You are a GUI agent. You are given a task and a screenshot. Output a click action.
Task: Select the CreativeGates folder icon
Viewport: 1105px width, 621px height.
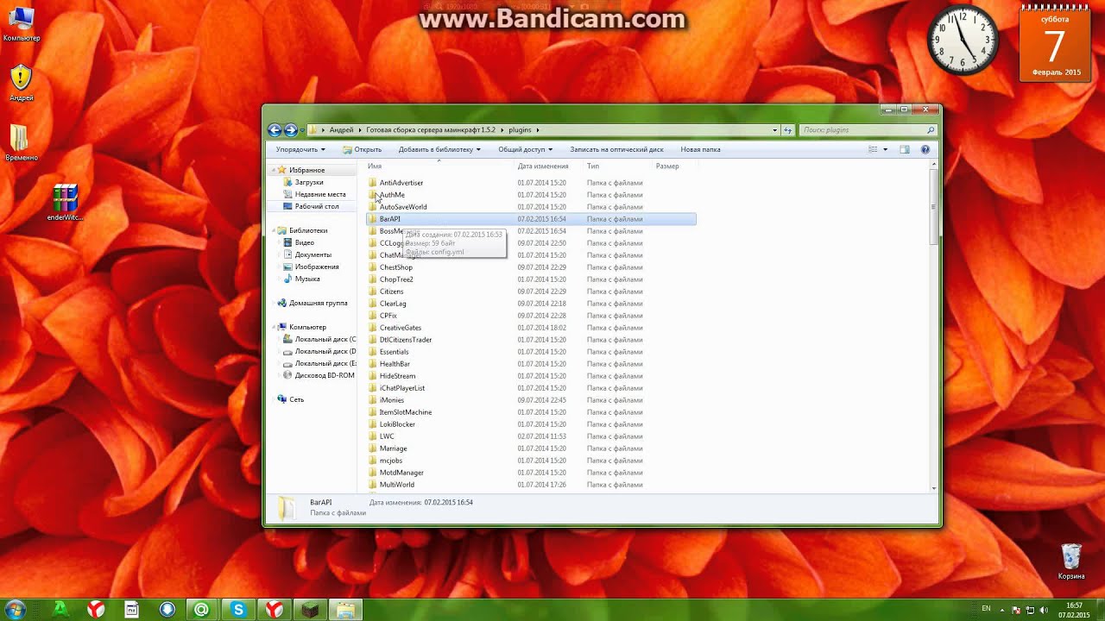(373, 328)
